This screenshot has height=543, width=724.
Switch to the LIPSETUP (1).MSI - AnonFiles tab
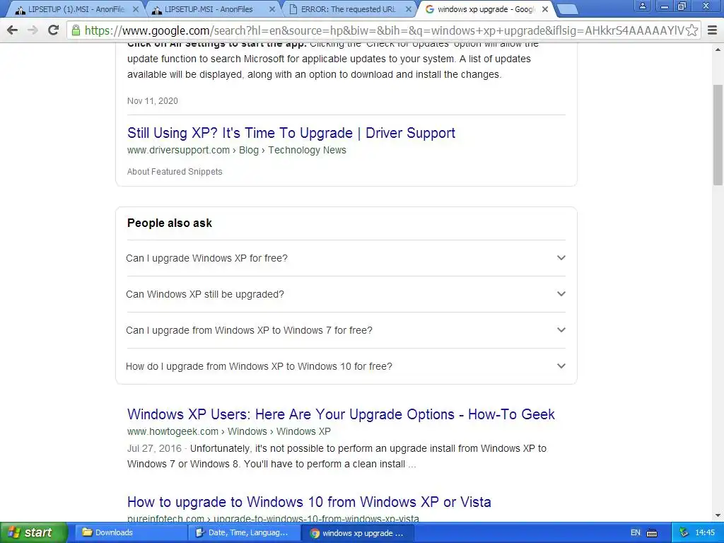[x=76, y=9]
